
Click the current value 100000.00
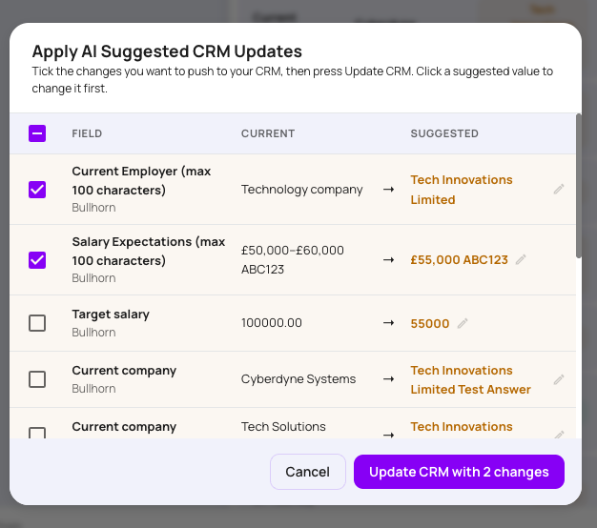click(x=272, y=322)
